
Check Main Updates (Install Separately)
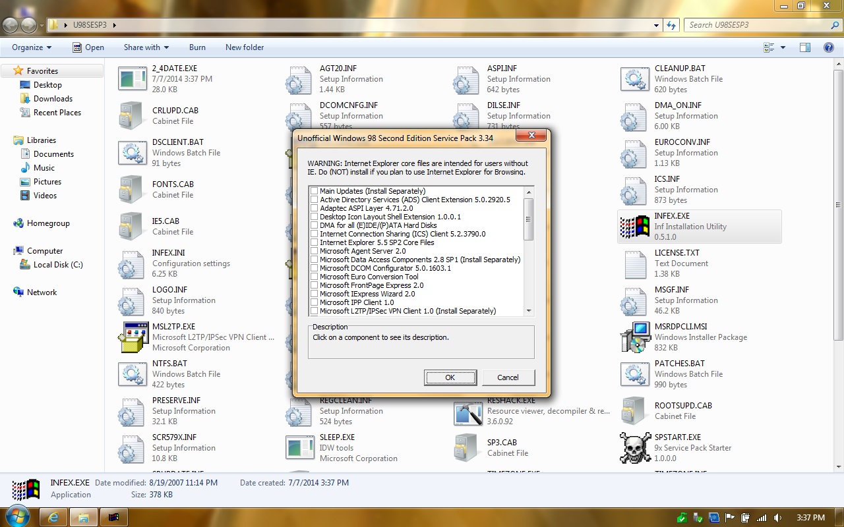tap(315, 191)
